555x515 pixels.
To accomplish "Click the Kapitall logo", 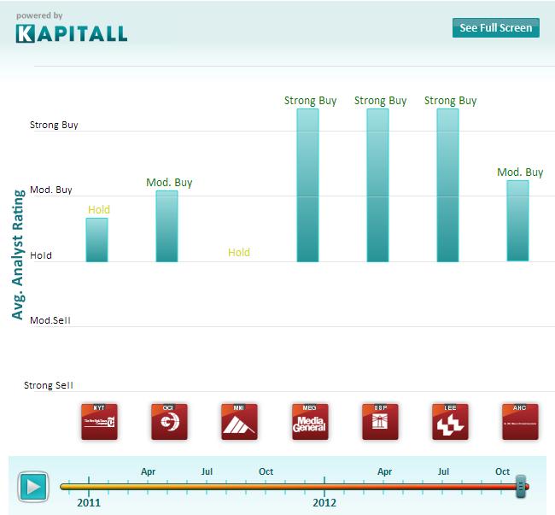I will point(72,33).
